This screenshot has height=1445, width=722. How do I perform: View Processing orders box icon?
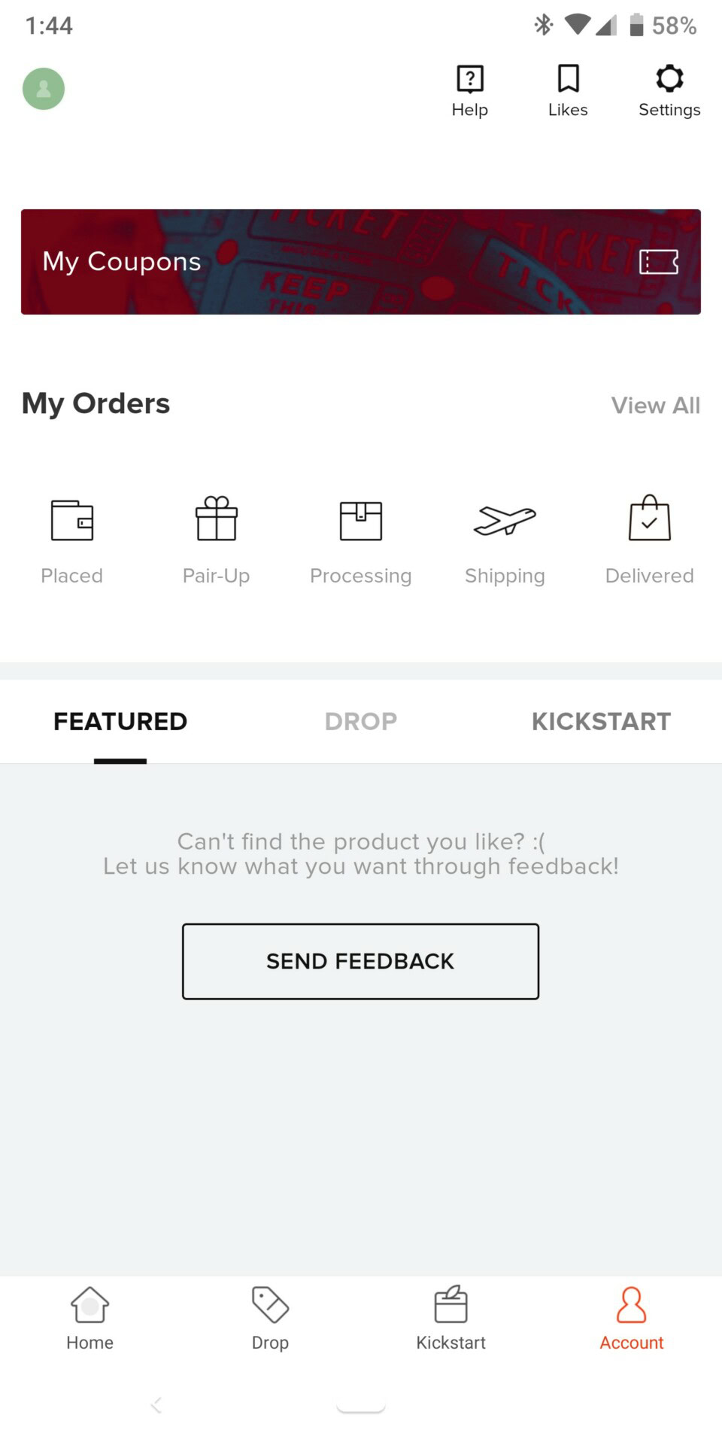(x=361, y=520)
